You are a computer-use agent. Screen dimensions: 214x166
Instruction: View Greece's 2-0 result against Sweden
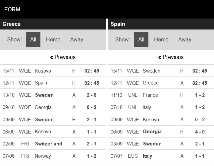tap(92, 95)
